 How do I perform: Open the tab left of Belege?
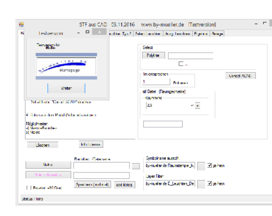(201, 34)
